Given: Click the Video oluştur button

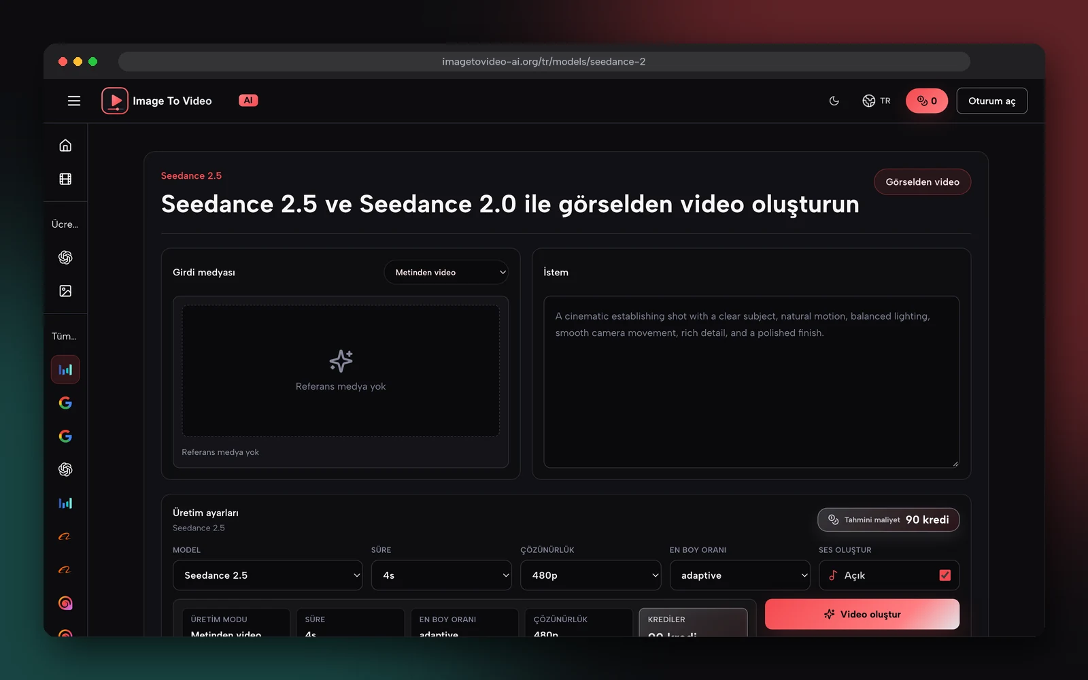Looking at the screenshot, I should (x=862, y=614).
